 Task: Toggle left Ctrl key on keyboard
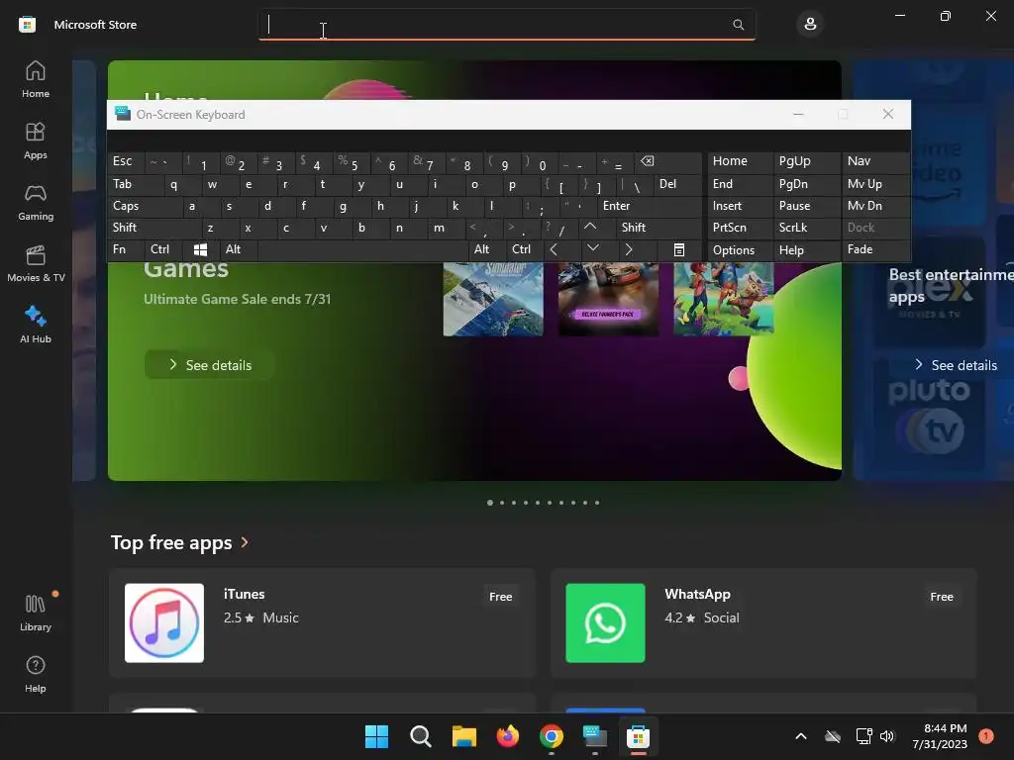(x=163, y=249)
